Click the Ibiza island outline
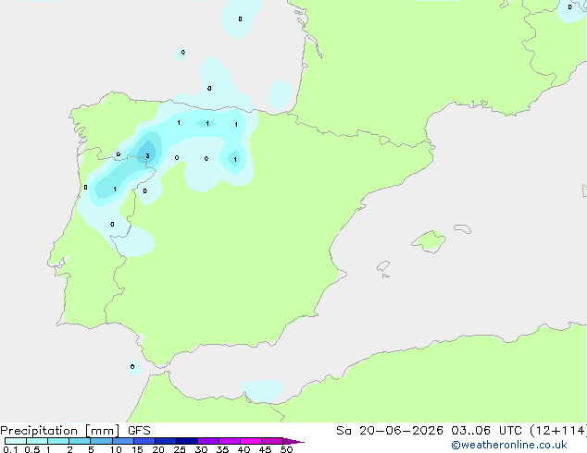Screen dimensions: 587x453 pos(383,266)
